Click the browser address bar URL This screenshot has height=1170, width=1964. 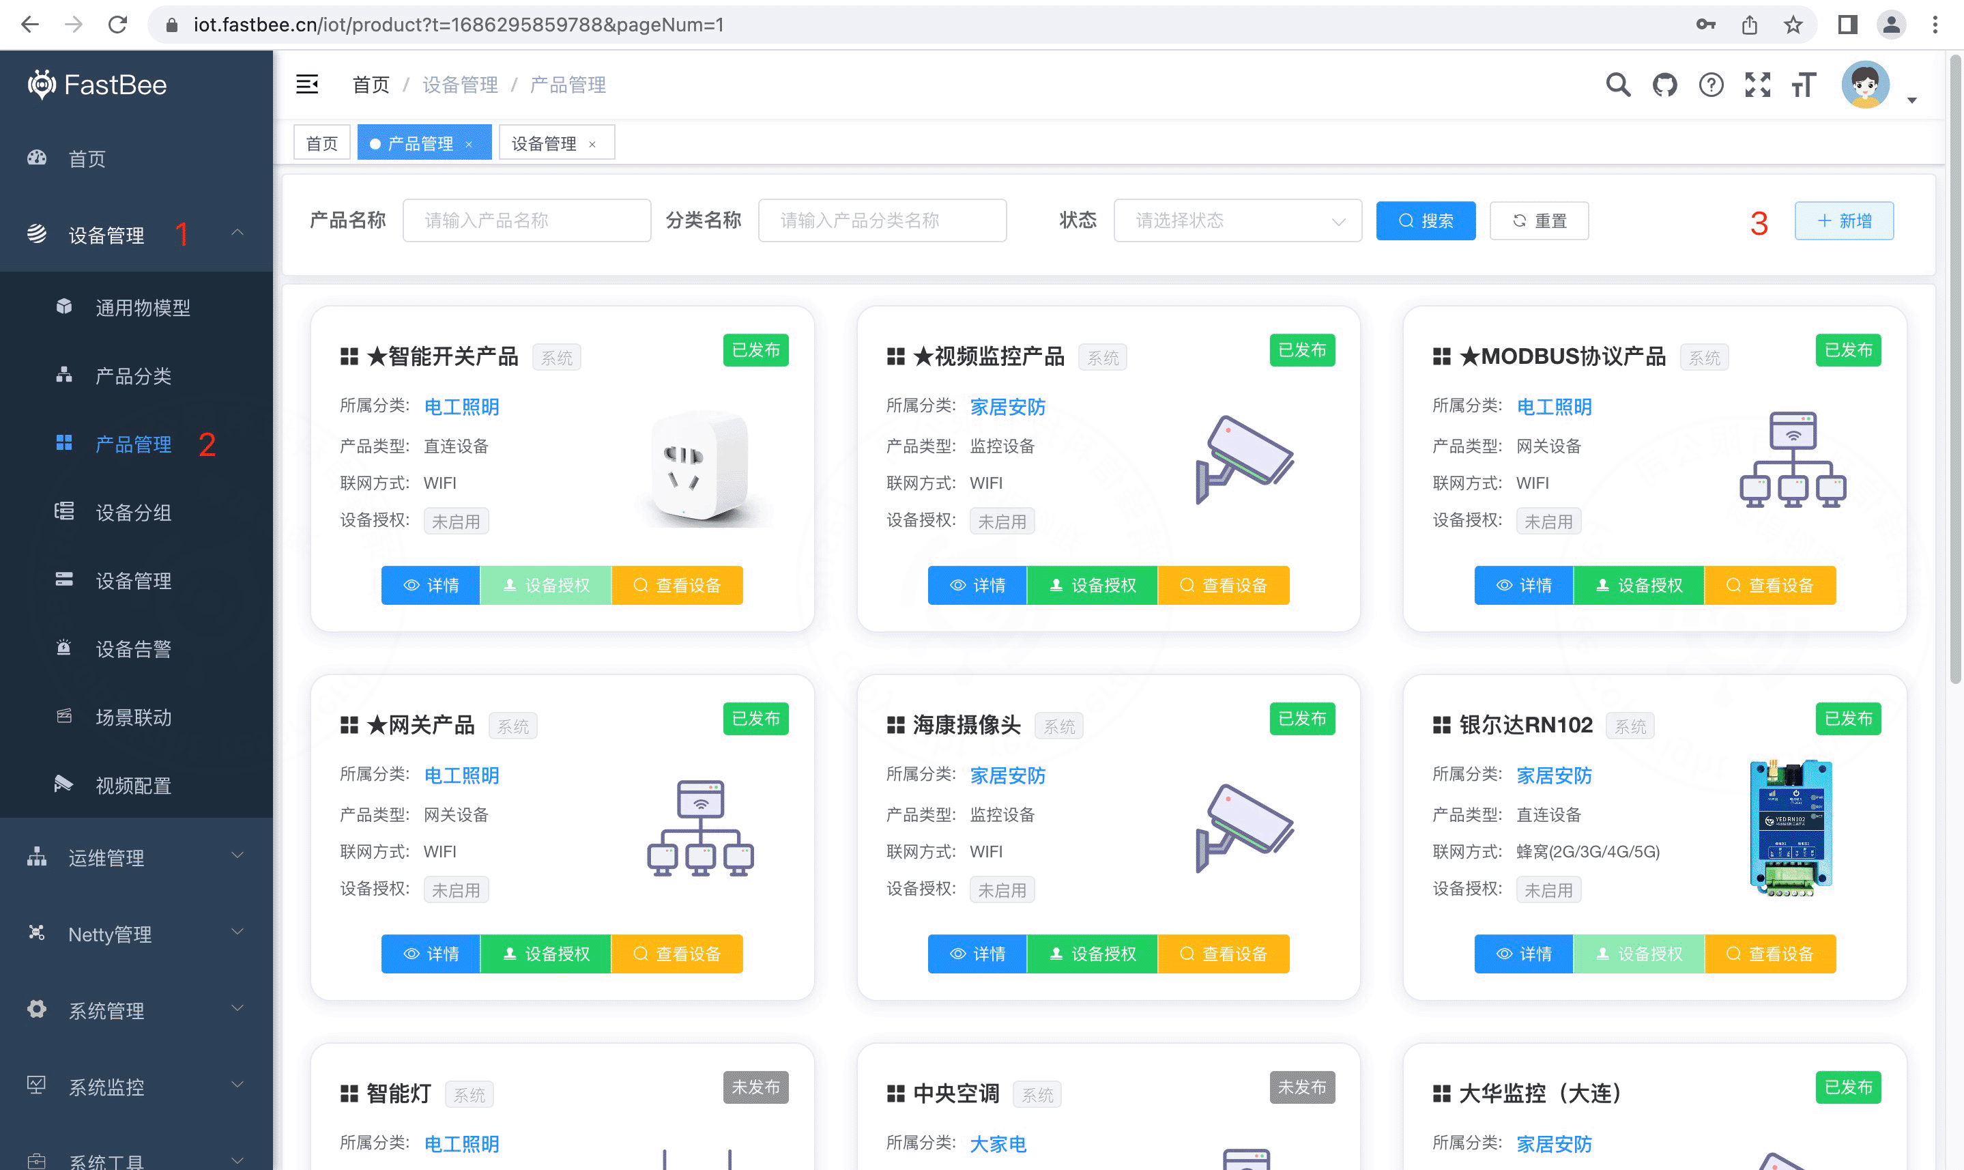[x=459, y=25]
